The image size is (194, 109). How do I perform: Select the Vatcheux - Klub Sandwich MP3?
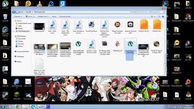point(92,46)
